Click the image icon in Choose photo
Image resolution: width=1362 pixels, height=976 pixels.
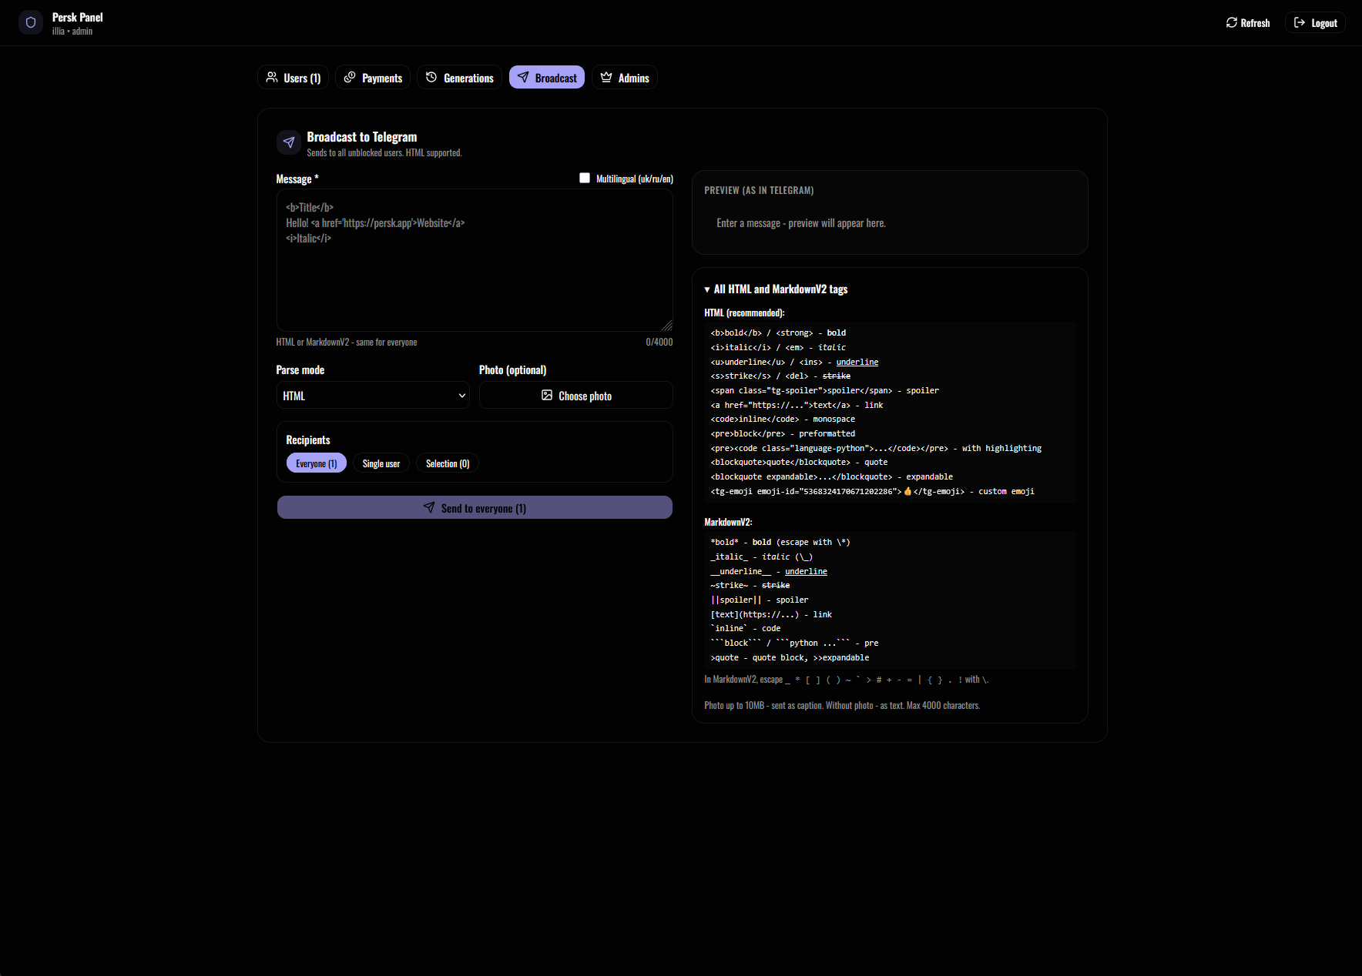[x=547, y=395]
